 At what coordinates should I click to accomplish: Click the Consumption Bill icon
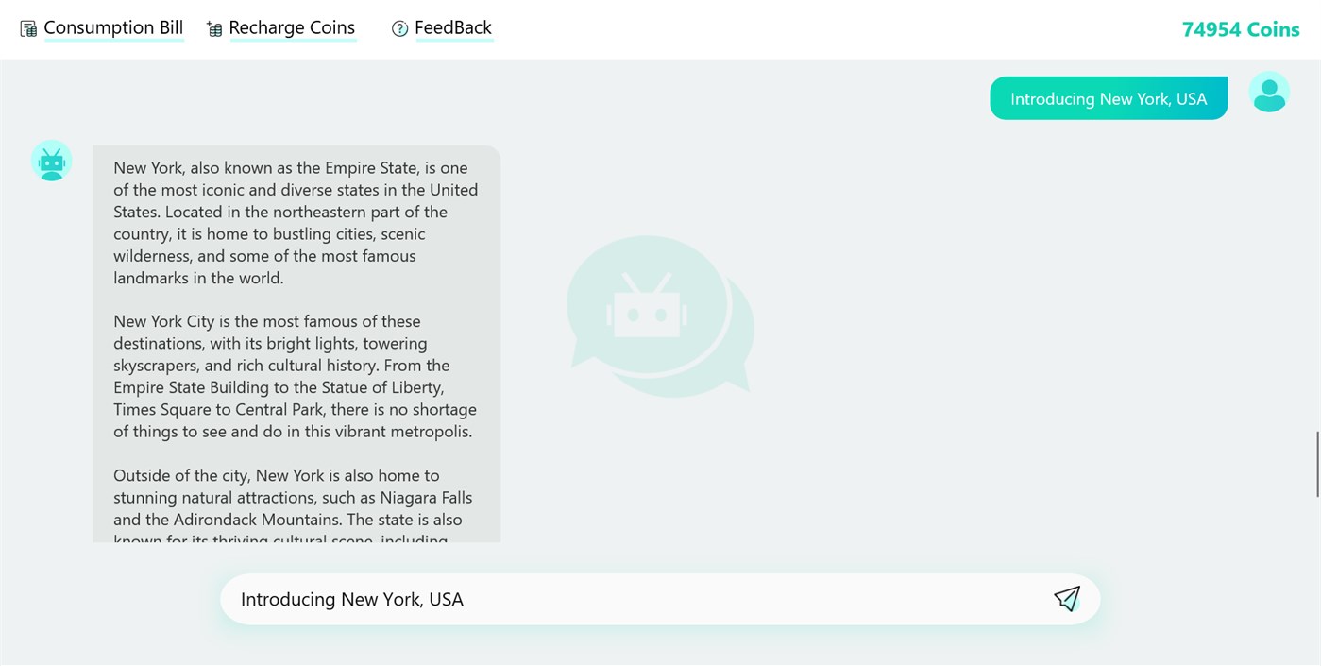pos(28,29)
